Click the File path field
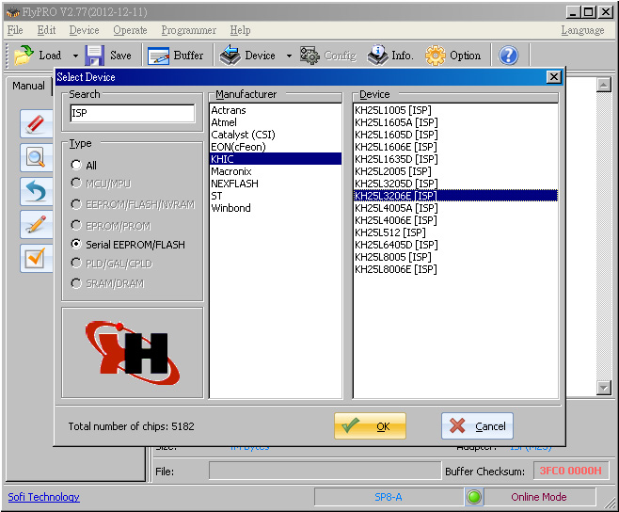The height and width of the screenshot is (512, 619). (x=325, y=471)
